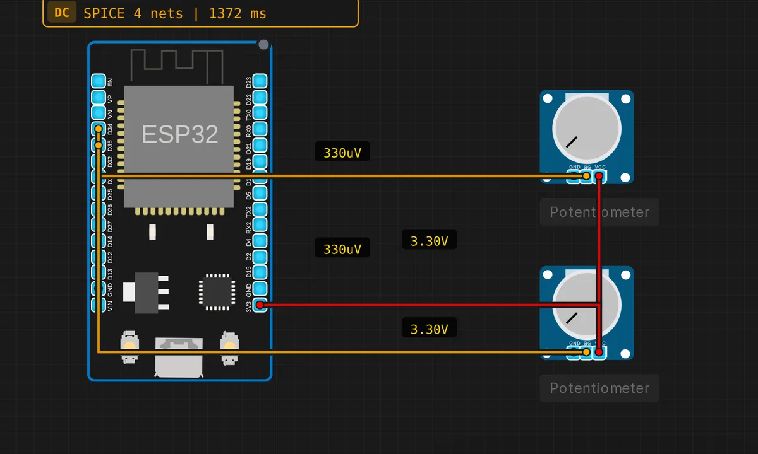Click the Potentiometer label under the lower module
This screenshot has height=454, width=758.
pyautogui.click(x=599, y=388)
